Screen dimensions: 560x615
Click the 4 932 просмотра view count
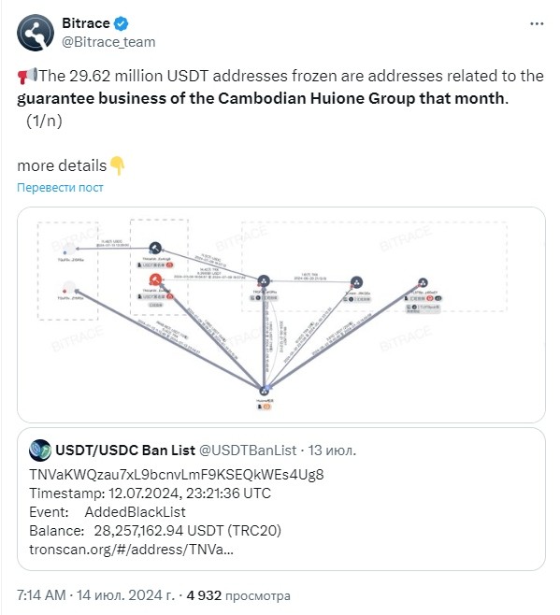tap(238, 595)
